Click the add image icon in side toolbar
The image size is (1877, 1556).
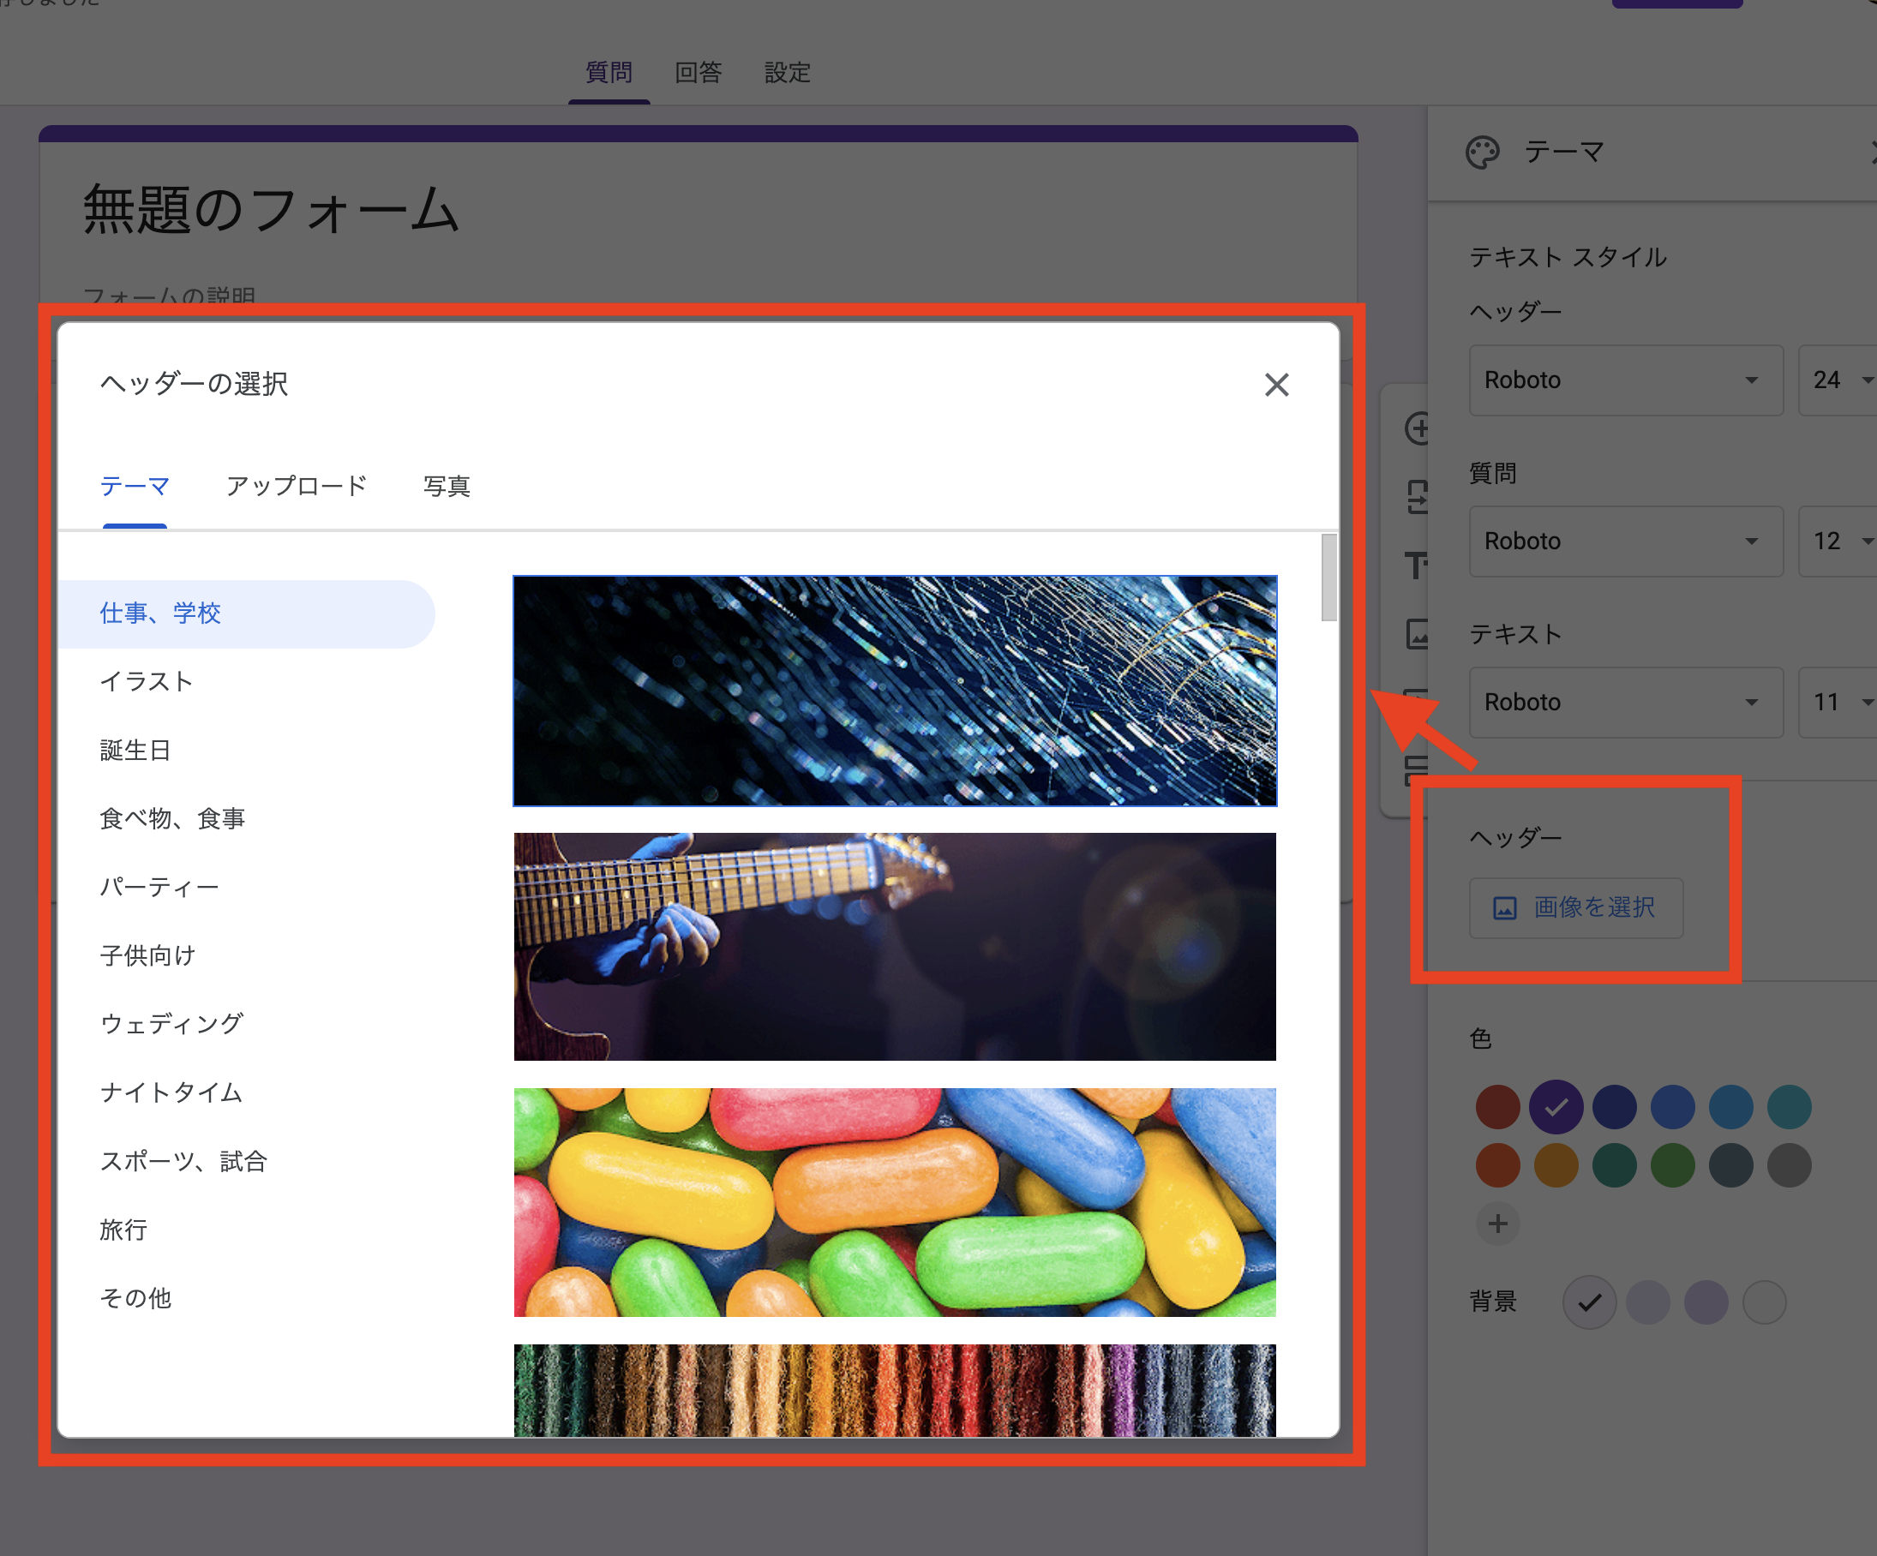coord(1418,634)
